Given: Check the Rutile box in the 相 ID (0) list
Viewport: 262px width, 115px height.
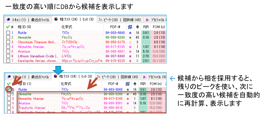Looking at the screenshot, I should coord(8,33).
